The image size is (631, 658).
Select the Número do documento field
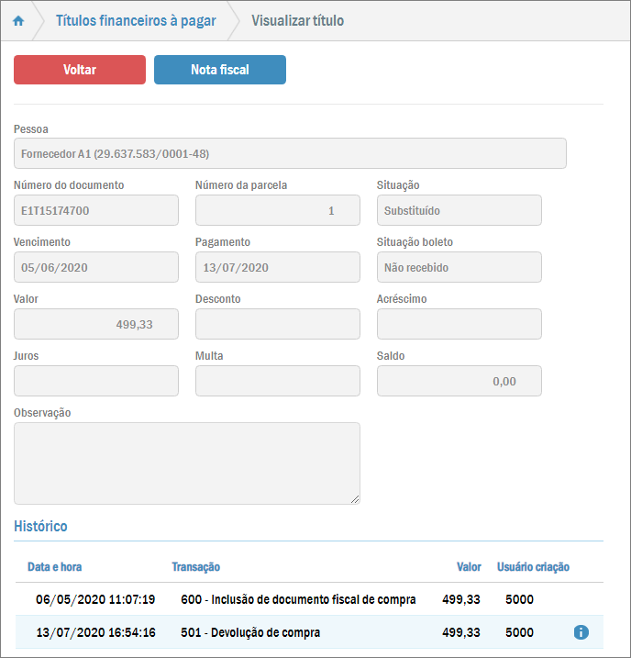(96, 210)
